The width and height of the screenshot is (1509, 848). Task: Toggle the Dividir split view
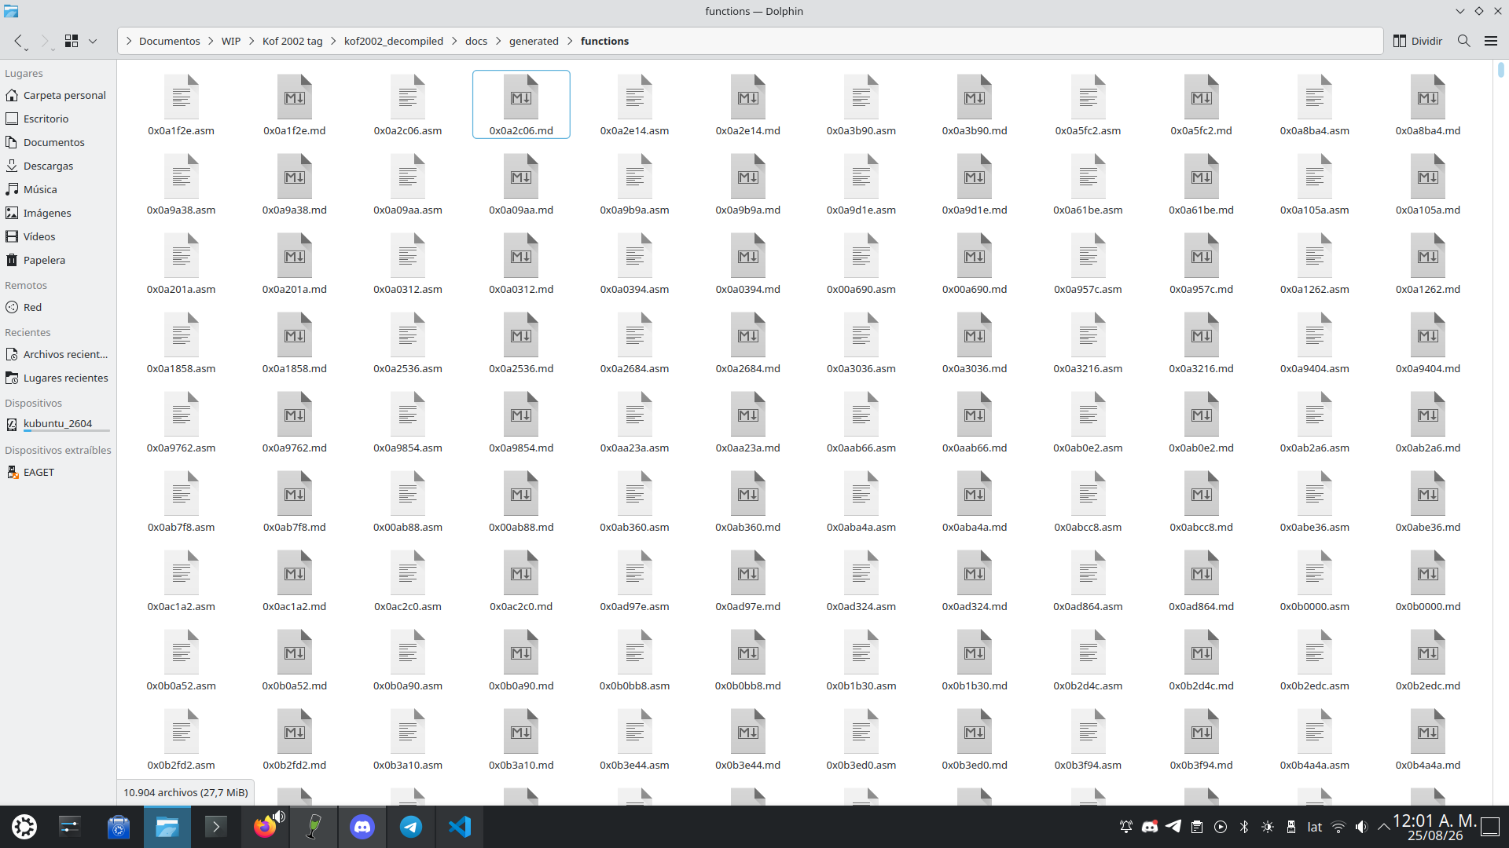coord(1418,41)
